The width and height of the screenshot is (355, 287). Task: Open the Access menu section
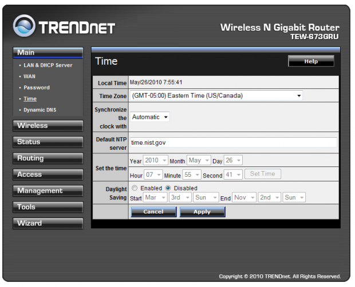point(48,174)
